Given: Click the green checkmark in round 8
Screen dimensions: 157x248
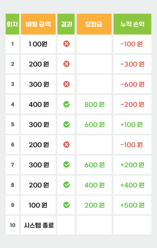Looking at the screenshot, I should point(66,185).
